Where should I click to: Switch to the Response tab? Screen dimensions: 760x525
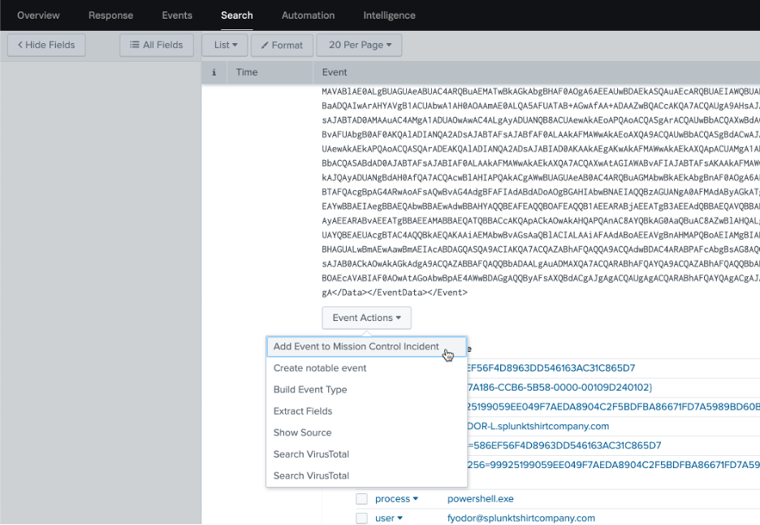(x=110, y=15)
